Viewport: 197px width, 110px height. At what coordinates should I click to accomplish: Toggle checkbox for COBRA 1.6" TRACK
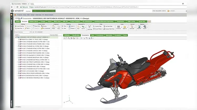tap(19, 40)
